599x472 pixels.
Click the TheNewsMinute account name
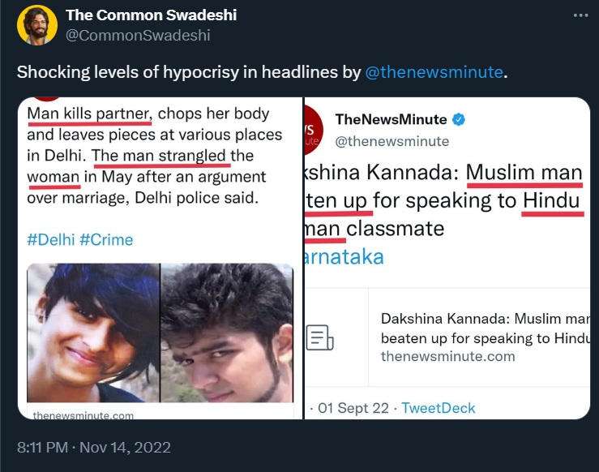(x=391, y=119)
